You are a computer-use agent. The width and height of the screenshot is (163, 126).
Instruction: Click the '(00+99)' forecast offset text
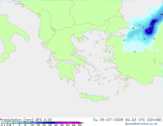coord(155,120)
